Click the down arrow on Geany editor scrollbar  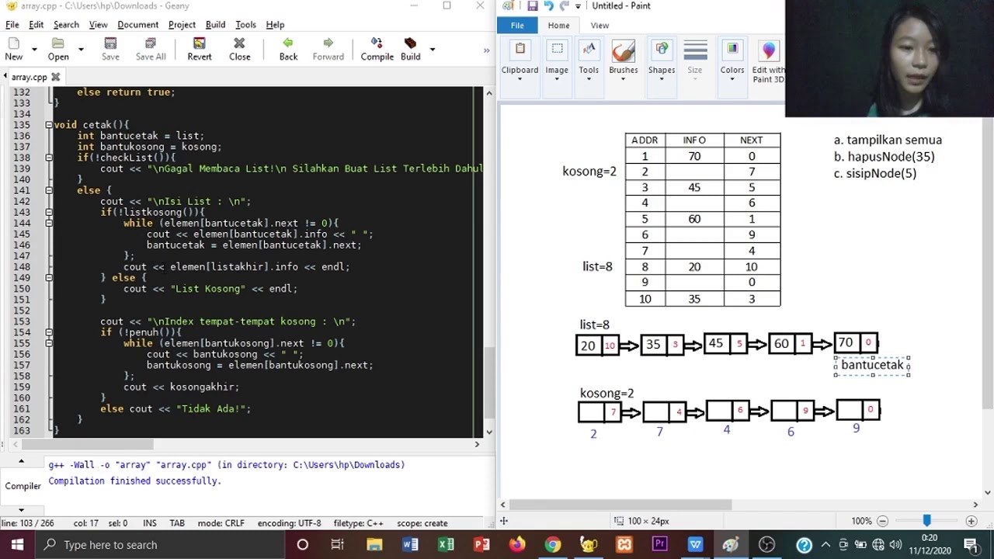tap(488, 432)
